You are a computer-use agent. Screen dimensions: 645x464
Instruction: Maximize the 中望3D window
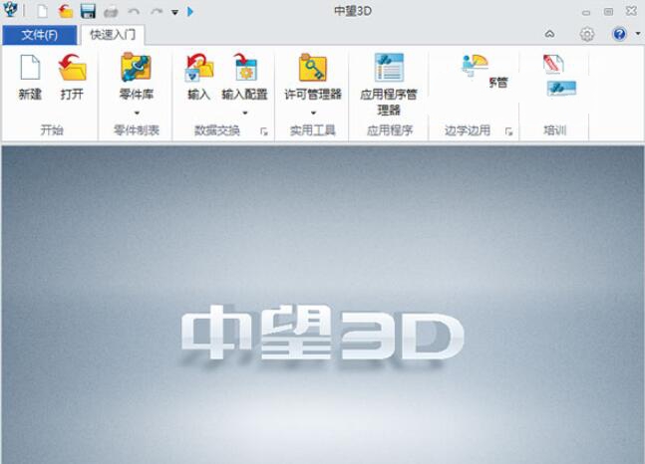(x=608, y=12)
